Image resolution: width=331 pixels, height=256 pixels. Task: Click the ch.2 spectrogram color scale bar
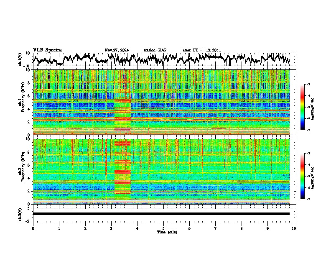coord(302,176)
